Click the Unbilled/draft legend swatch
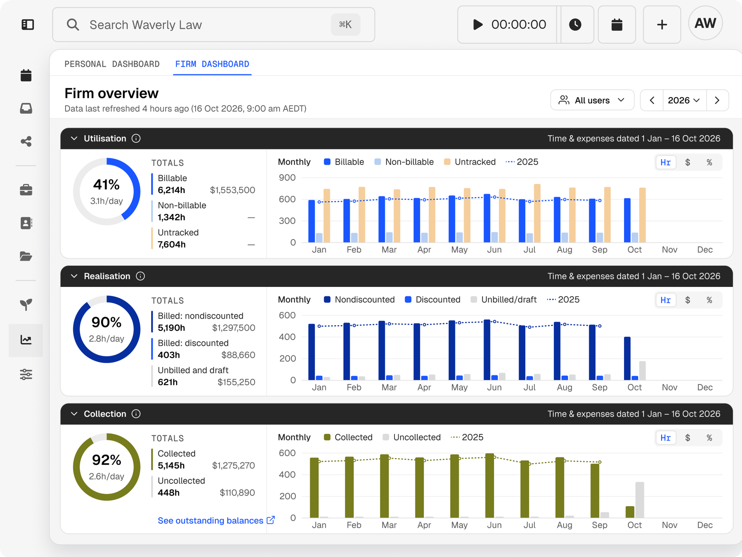 (474, 299)
